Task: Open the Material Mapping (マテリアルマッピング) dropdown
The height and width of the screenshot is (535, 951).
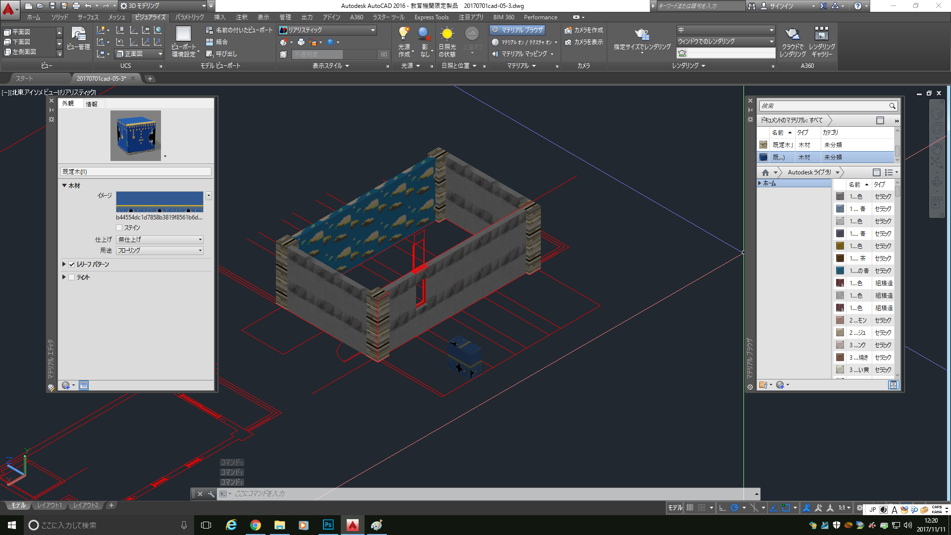Action: coord(523,54)
